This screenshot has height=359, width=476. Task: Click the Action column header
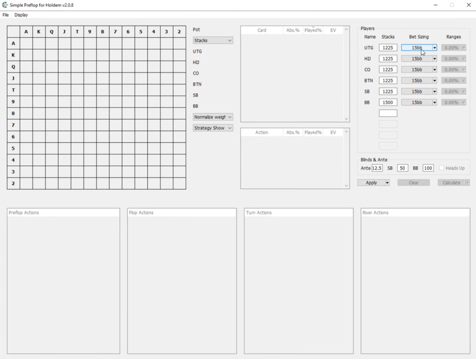262,132
